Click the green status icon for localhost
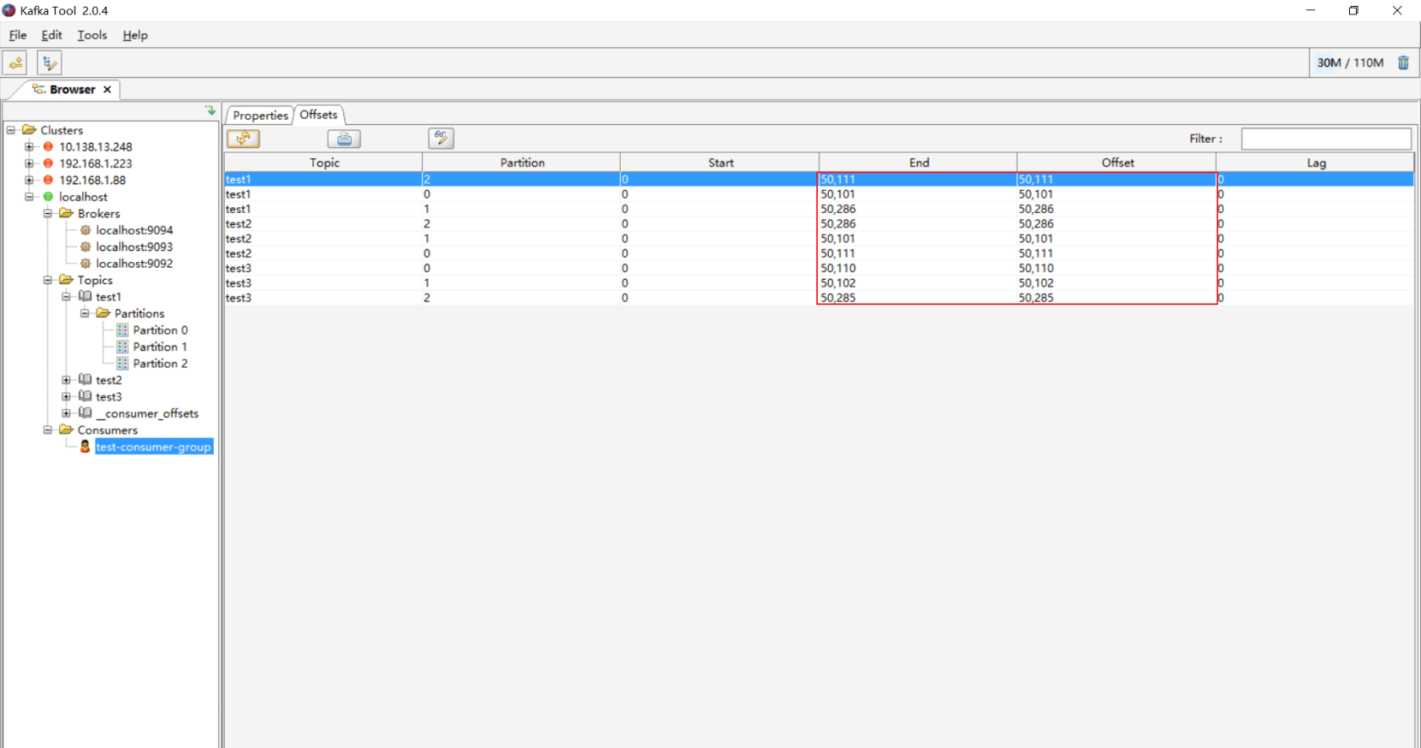 48,197
